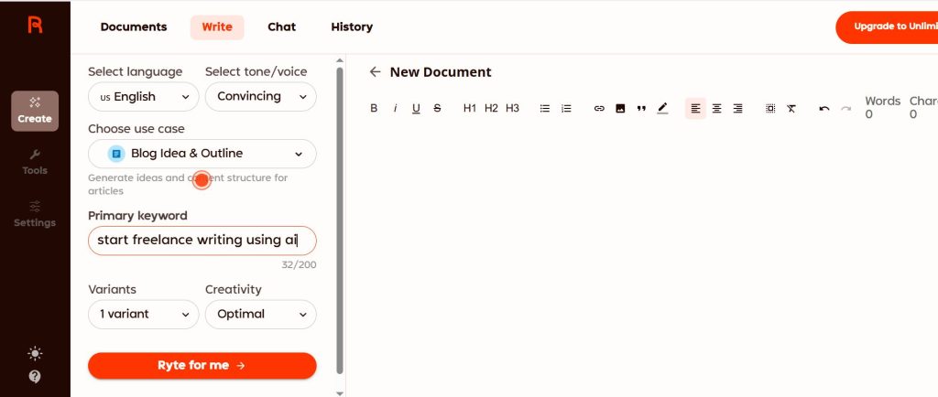Apply blockquote with the quote icon
The height and width of the screenshot is (397, 938).
tap(641, 108)
